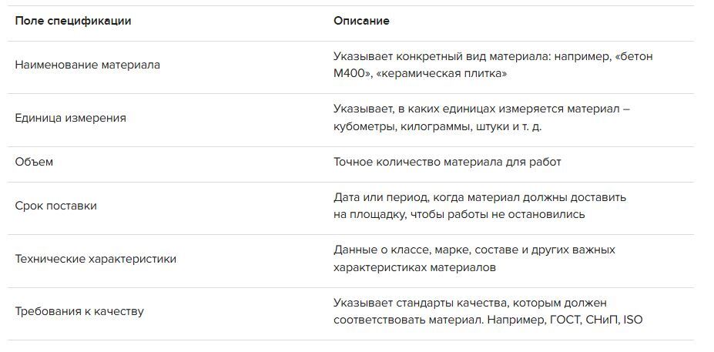This screenshot has height=352, width=714.
Task: Select the 'Технические характеристики' cell
Action: [x=96, y=259]
